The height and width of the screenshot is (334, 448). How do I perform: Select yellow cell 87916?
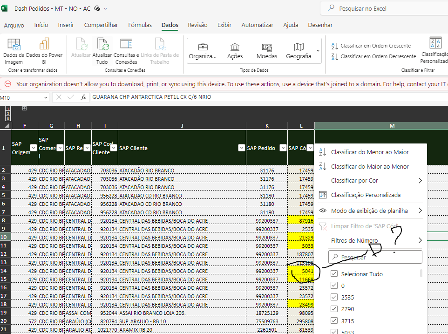301,221
